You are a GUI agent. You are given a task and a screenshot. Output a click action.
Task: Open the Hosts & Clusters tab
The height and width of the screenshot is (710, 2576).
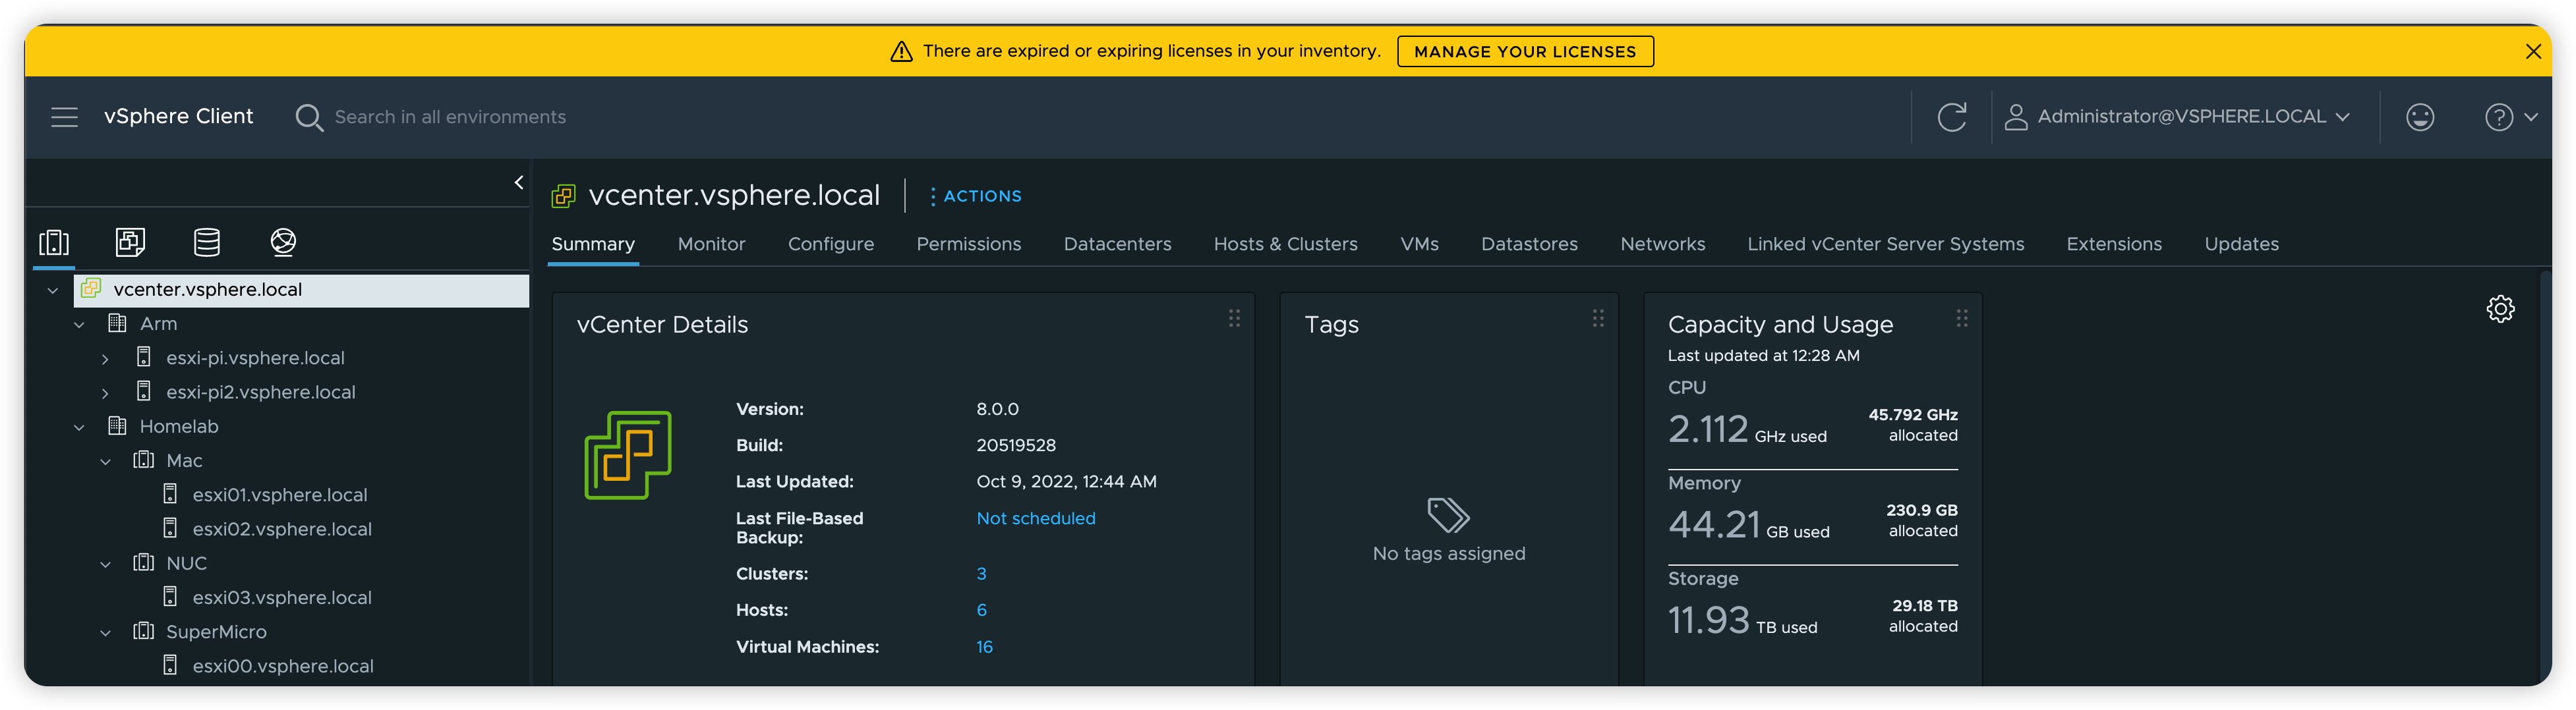(x=1285, y=244)
